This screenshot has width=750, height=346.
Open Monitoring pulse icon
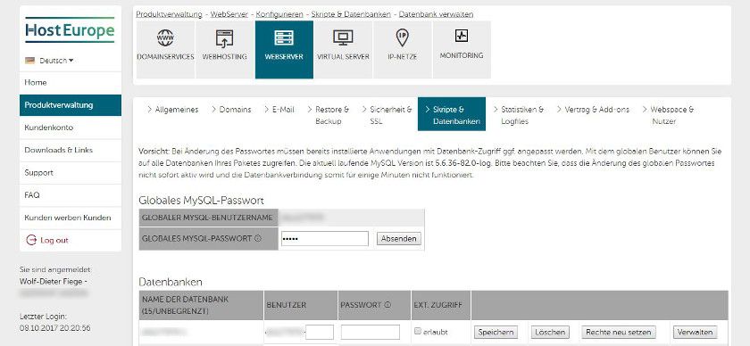[462, 36]
